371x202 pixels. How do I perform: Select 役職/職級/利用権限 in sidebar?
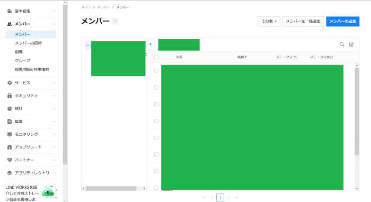(x=32, y=69)
